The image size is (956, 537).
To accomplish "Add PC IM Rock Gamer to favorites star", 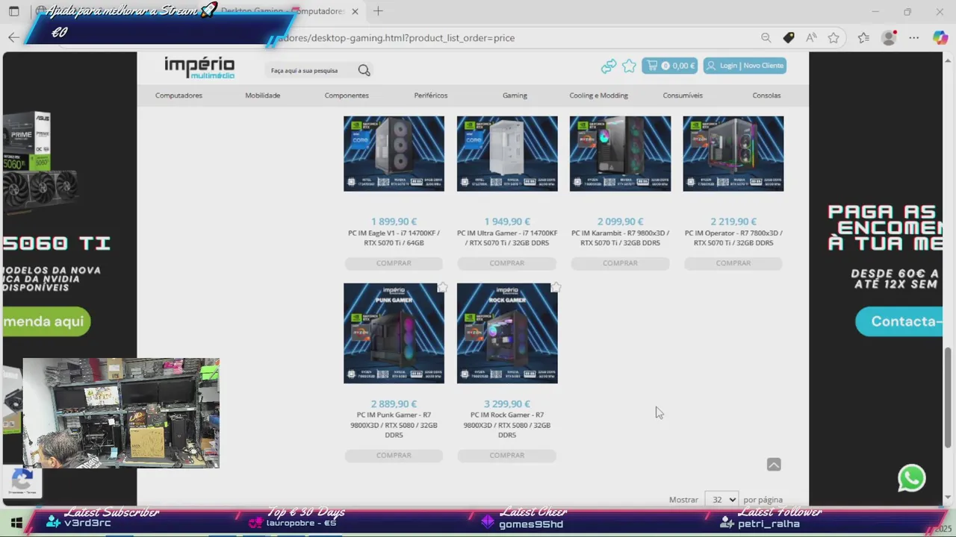I will tap(556, 287).
